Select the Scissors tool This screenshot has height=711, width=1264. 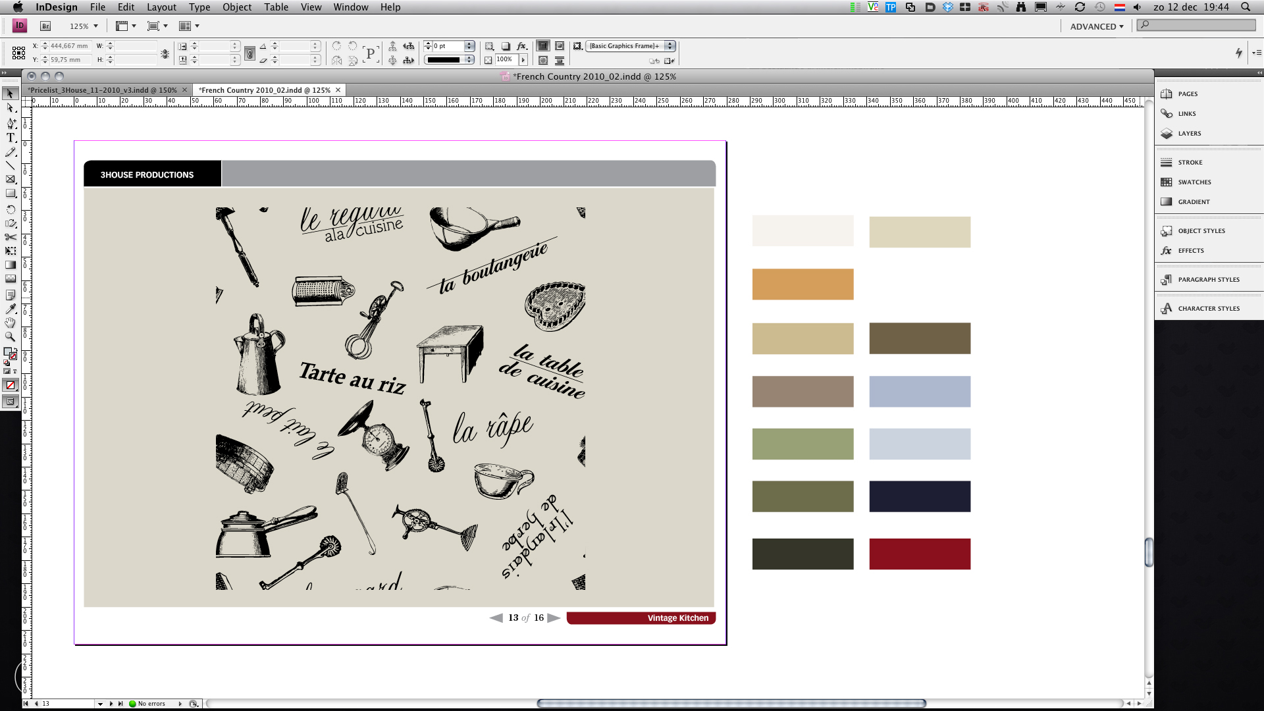[x=11, y=237]
